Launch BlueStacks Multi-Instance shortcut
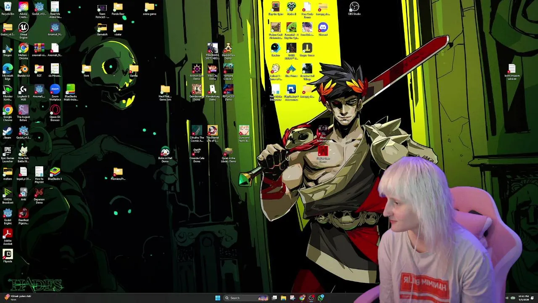Screen dimensions: 538x303 pyautogui.click(x=71, y=93)
